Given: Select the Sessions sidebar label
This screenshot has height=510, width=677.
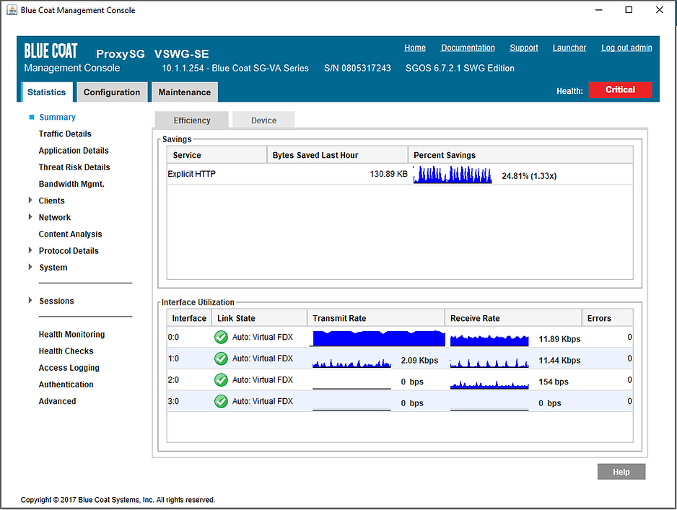Looking at the screenshot, I should (56, 301).
